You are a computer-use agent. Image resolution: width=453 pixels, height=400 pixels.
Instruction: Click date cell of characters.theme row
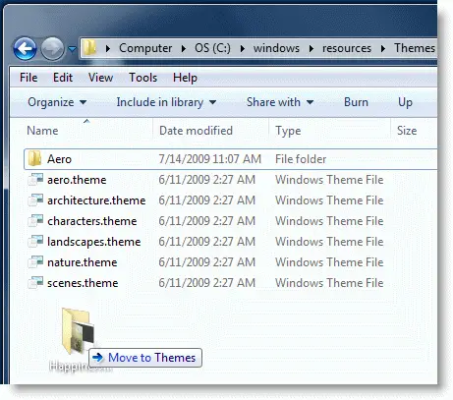pyautogui.click(x=206, y=221)
